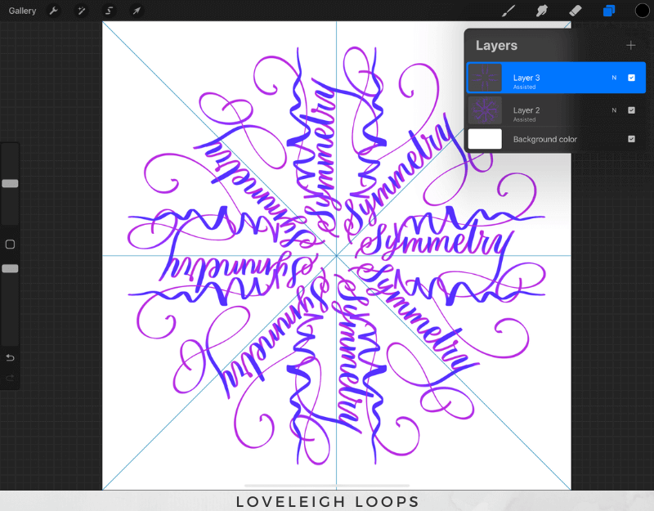Image resolution: width=654 pixels, height=511 pixels.
Task: Adjust the brush size slider in the sidebar
Action: tap(10, 183)
